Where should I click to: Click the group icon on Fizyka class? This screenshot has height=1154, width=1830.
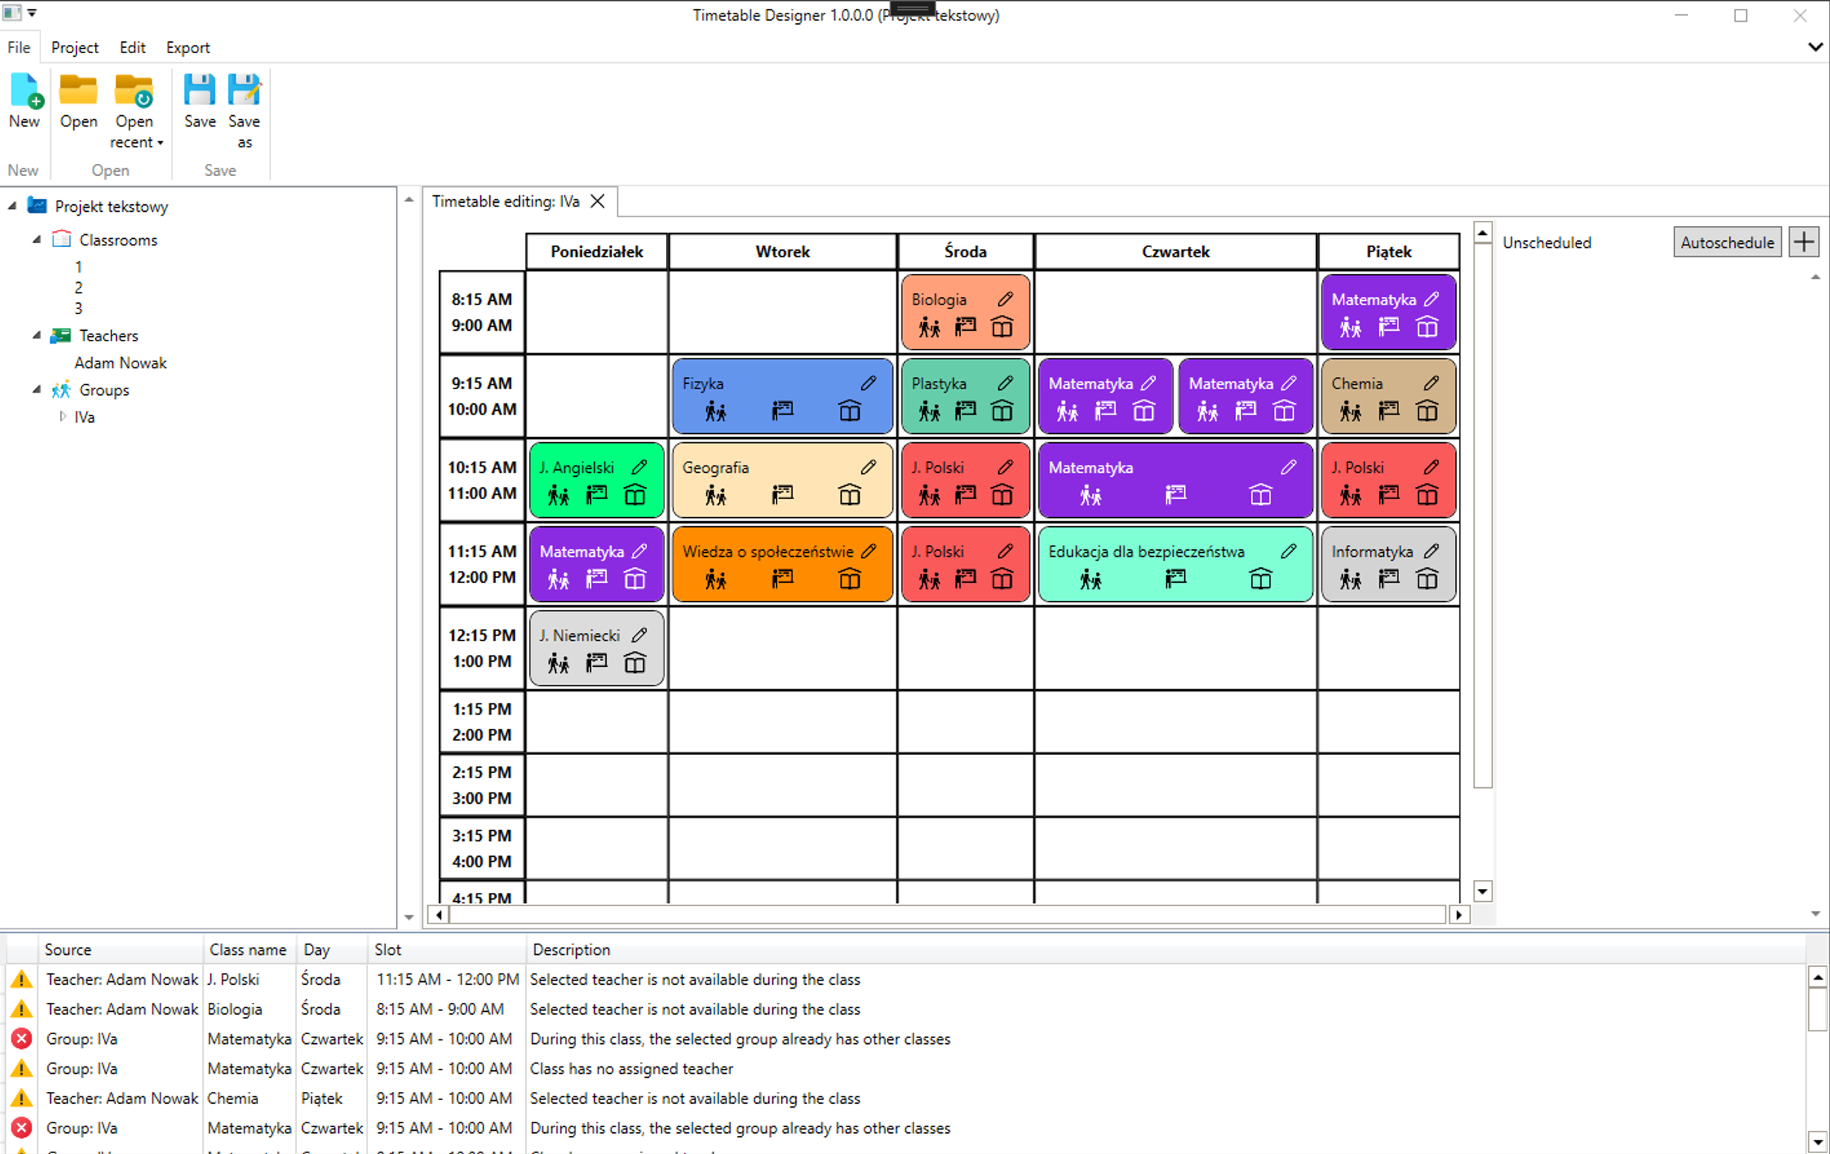point(715,412)
